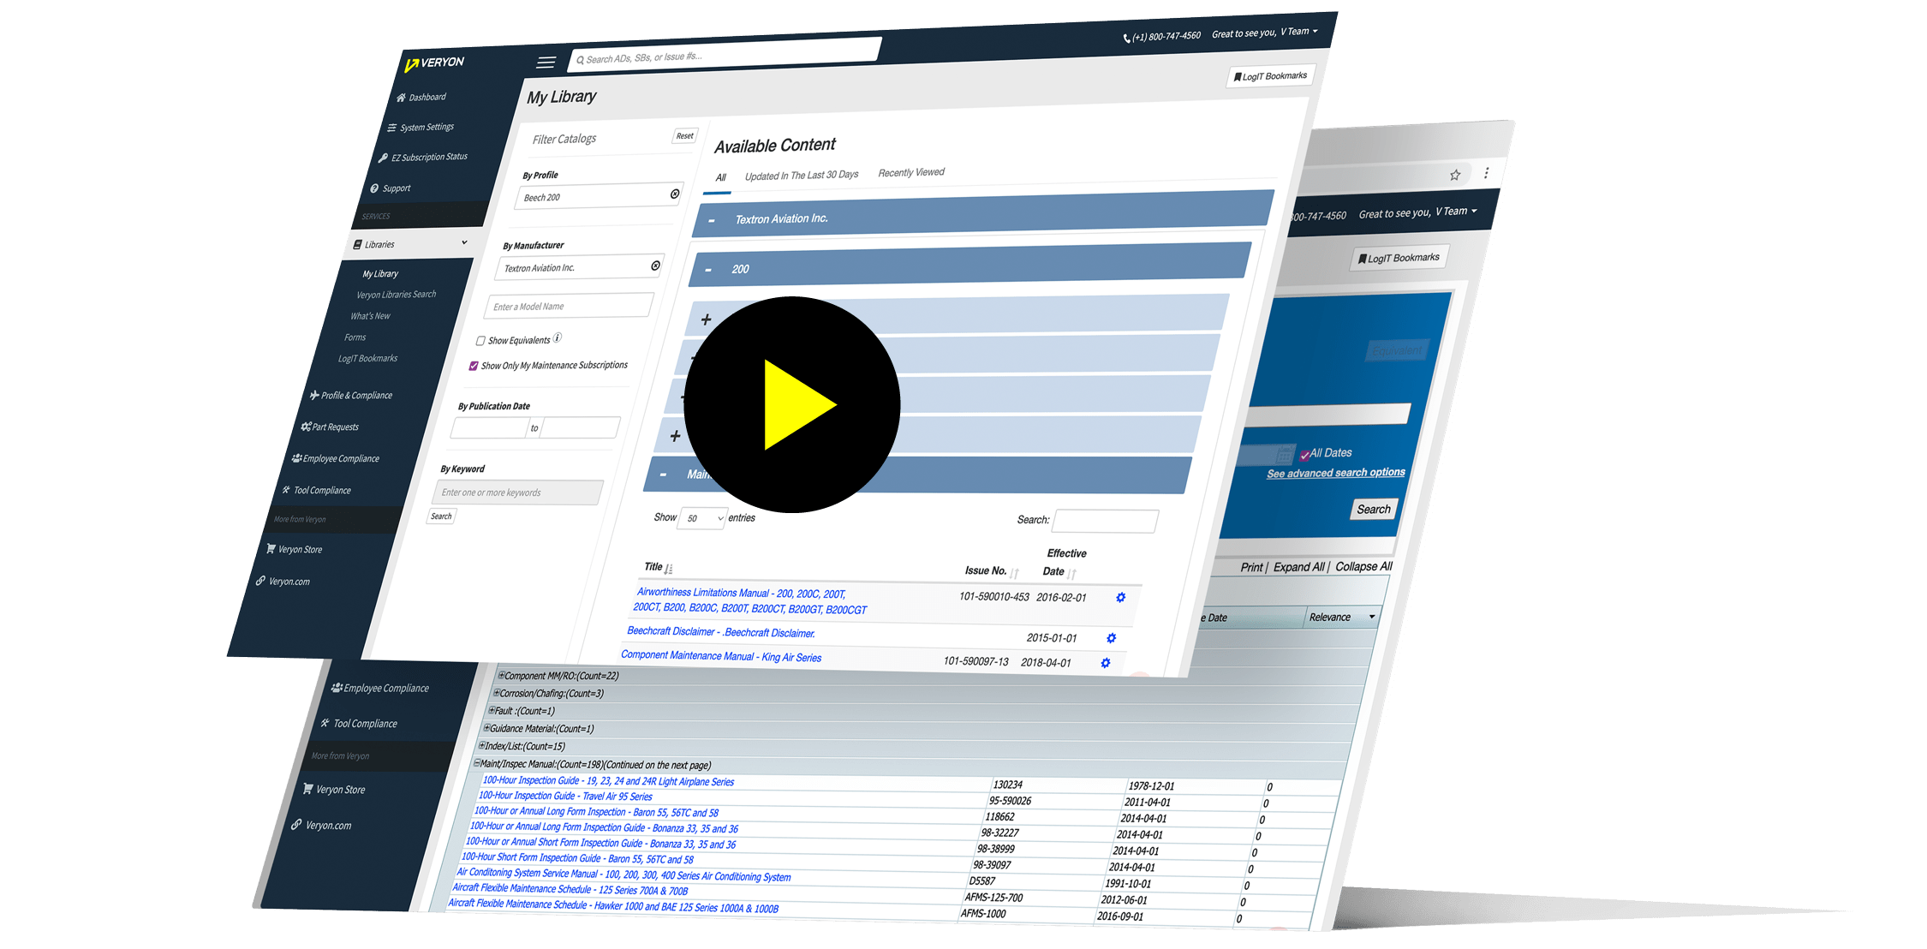Sort the table by Issue No.
Image resolution: width=1927 pixels, height=949 pixels.
(992, 571)
